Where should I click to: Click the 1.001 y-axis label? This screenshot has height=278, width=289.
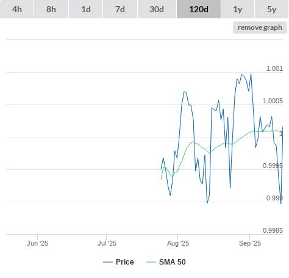coord(274,68)
